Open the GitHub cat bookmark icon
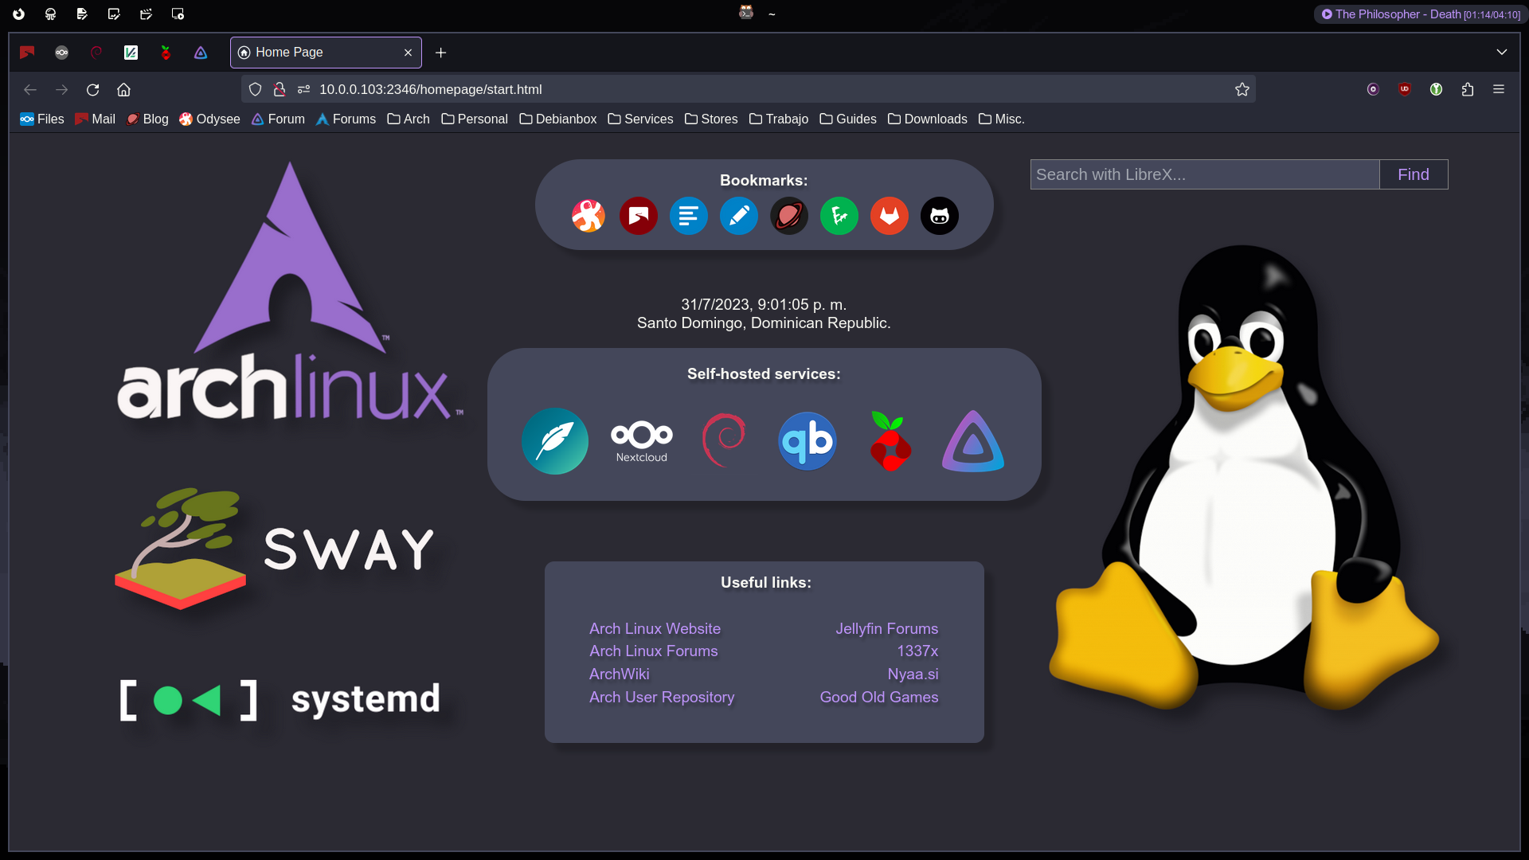This screenshot has width=1529, height=860. pos(940,216)
